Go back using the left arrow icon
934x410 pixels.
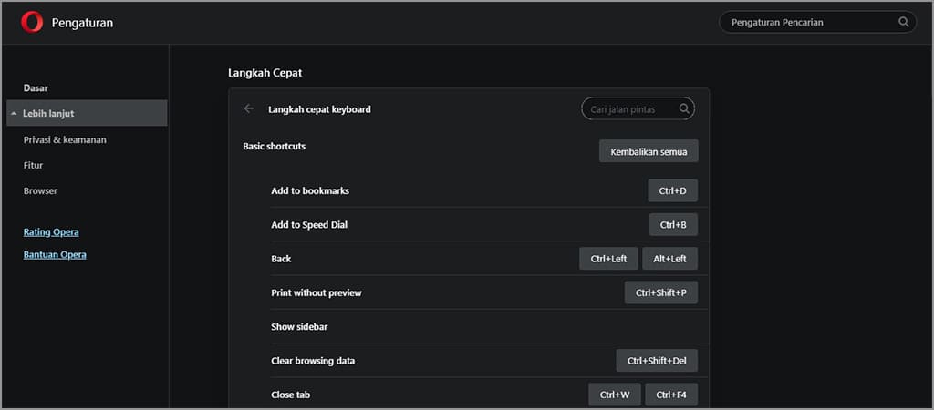249,109
